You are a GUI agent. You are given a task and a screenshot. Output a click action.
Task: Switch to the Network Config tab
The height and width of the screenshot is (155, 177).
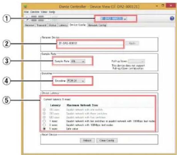(x=97, y=25)
